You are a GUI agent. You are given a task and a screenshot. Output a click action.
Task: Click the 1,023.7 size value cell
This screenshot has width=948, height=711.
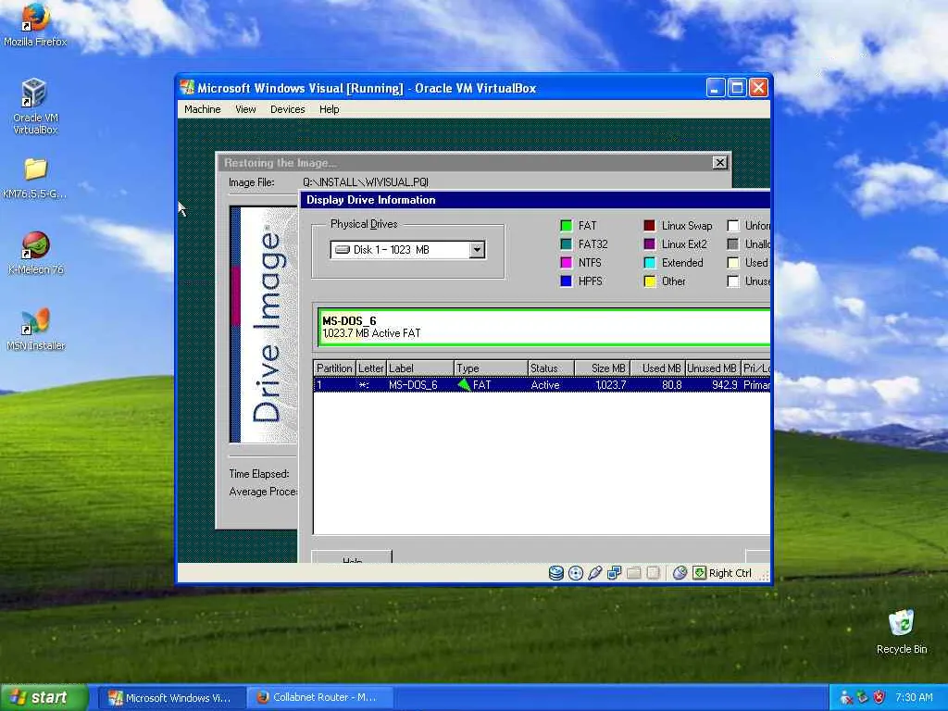(611, 385)
